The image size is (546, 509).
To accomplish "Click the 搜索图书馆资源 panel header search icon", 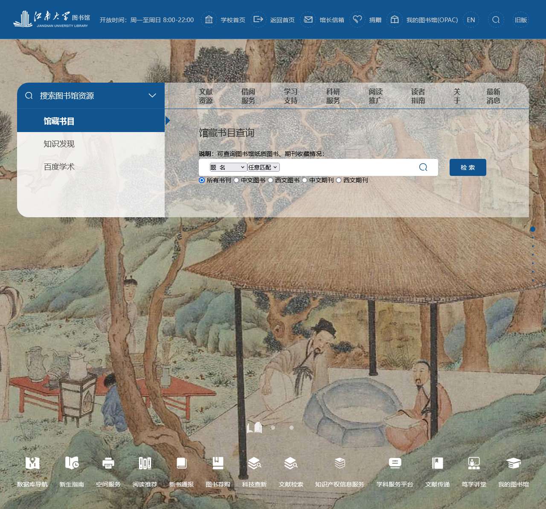I will point(29,95).
